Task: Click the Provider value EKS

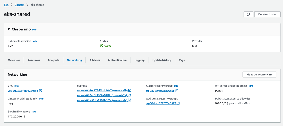Action: [x=194, y=46]
